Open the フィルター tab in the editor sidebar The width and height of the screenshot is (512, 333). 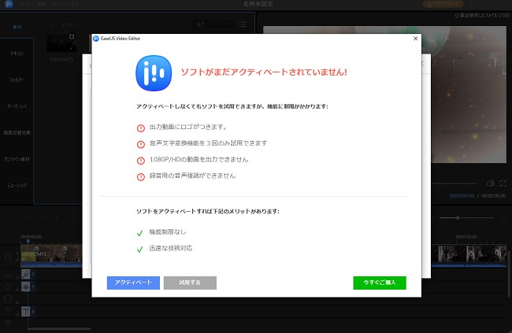pos(17,80)
